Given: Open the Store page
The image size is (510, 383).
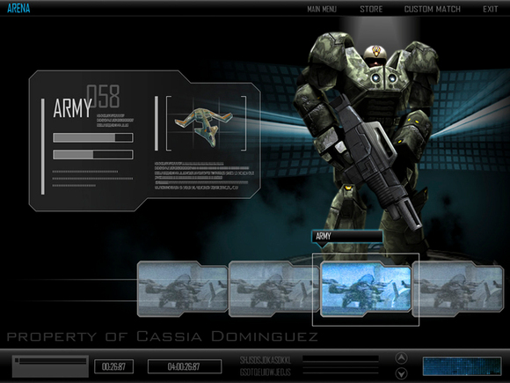Looking at the screenshot, I should (x=371, y=9).
